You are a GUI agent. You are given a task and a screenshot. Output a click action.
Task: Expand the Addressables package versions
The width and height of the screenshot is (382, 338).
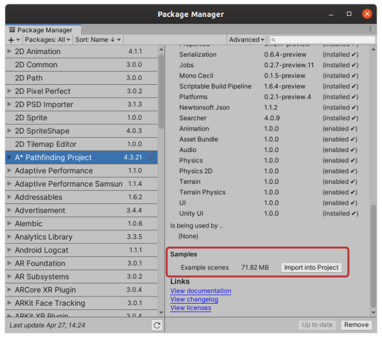point(9,197)
